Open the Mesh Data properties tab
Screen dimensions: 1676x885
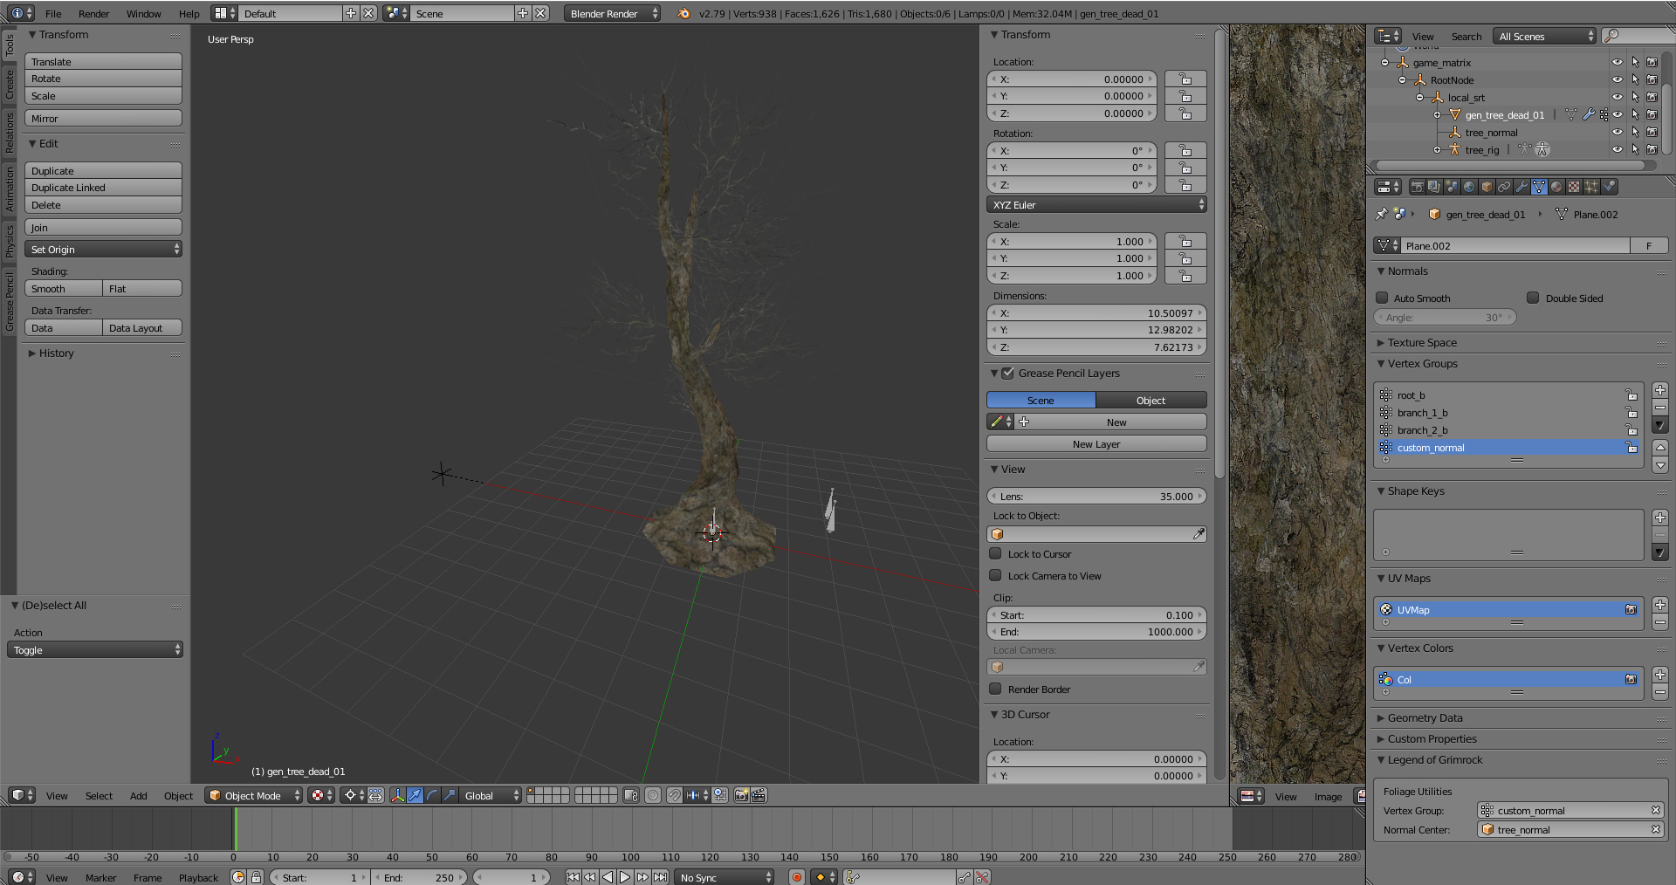(x=1539, y=187)
